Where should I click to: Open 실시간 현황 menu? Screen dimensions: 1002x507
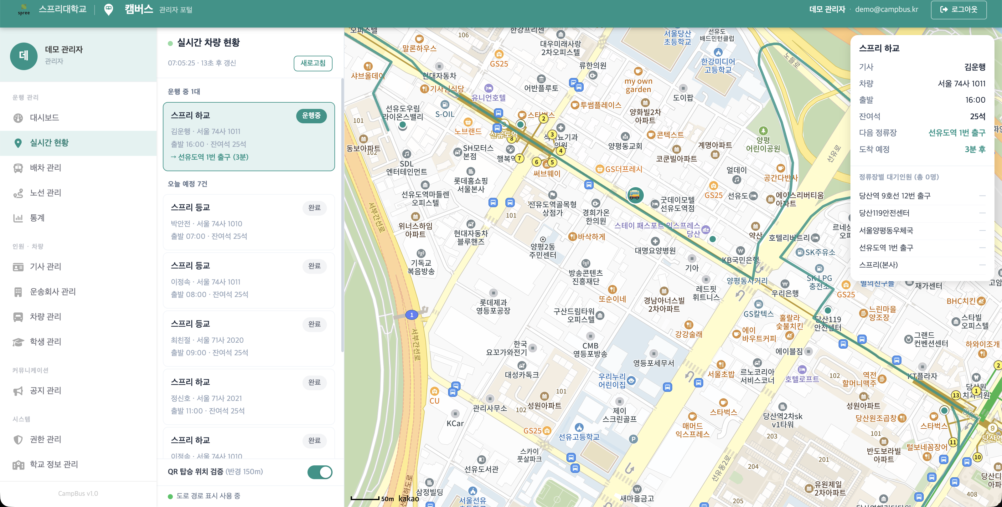79,143
